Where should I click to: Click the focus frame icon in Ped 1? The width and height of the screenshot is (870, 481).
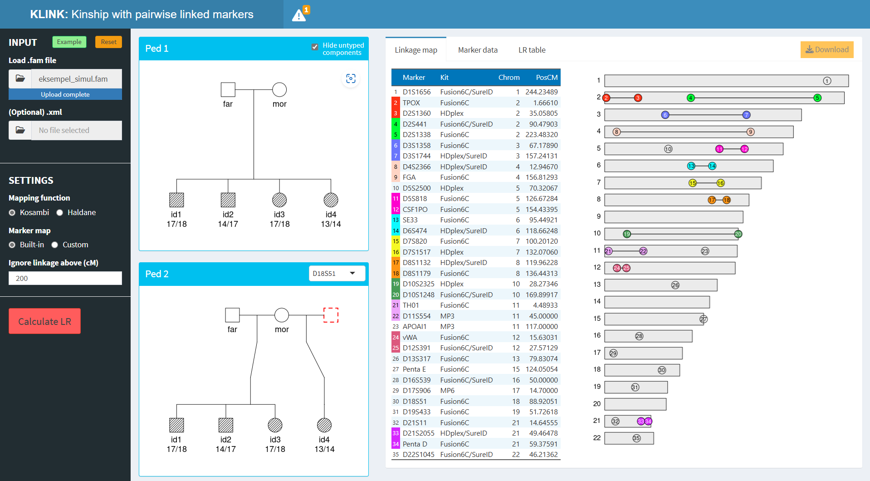351,79
